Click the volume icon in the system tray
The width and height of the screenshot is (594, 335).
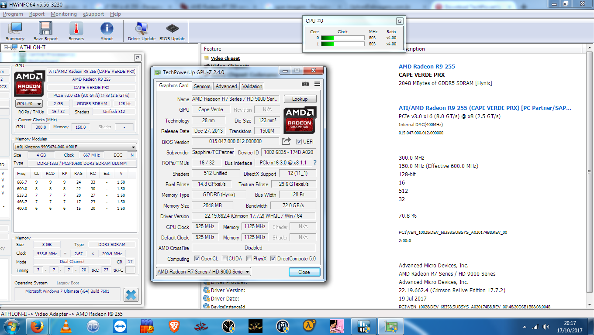545,327
